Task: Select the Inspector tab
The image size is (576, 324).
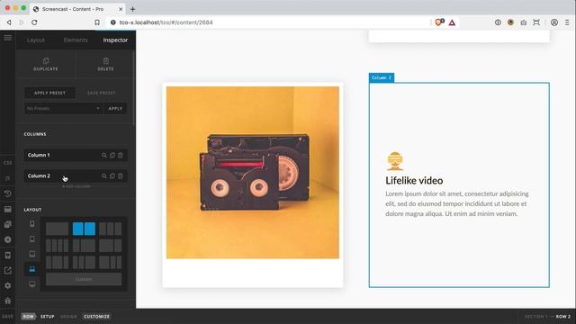Action: (x=115, y=40)
